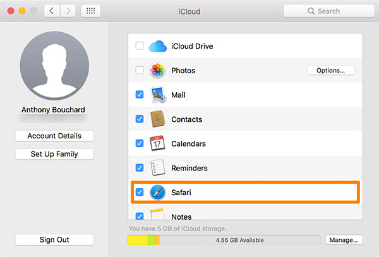This screenshot has height=257, width=379.
Task: Select the 'iCloud Drive' label
Action: pos(192,46)
